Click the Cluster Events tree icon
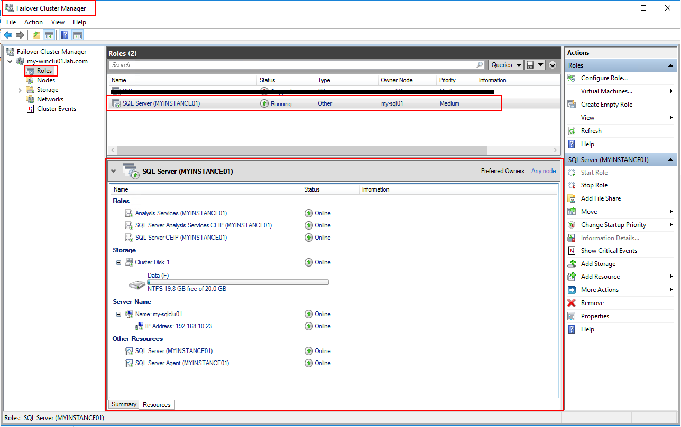Screen dimensions: 681x427 tap(30, 109)
